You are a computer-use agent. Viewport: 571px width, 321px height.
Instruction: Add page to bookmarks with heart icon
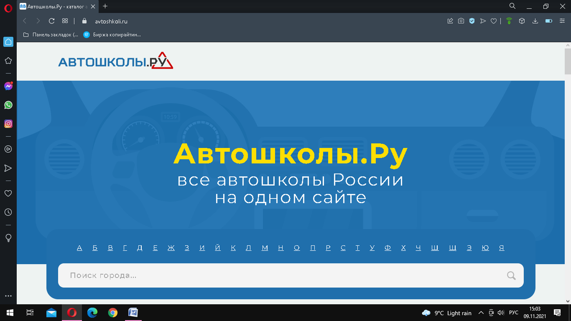tap(494, 21)
